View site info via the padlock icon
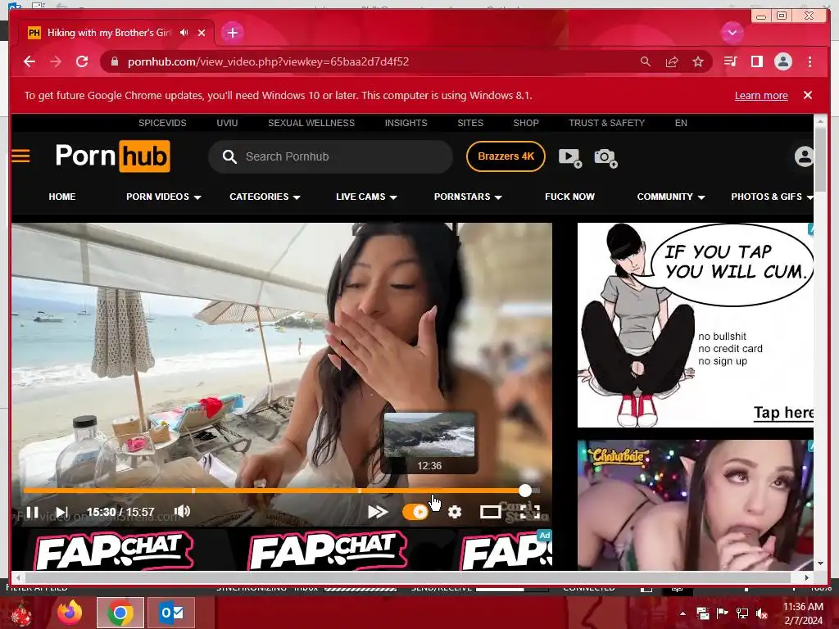The image size is (839, 629). pos(114,61)
